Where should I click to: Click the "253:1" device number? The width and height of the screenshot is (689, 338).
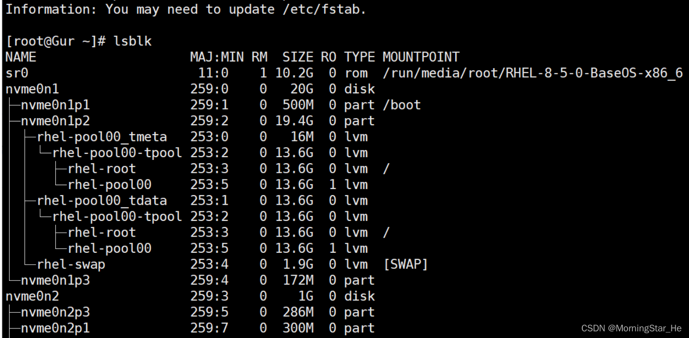pos(209,201)
